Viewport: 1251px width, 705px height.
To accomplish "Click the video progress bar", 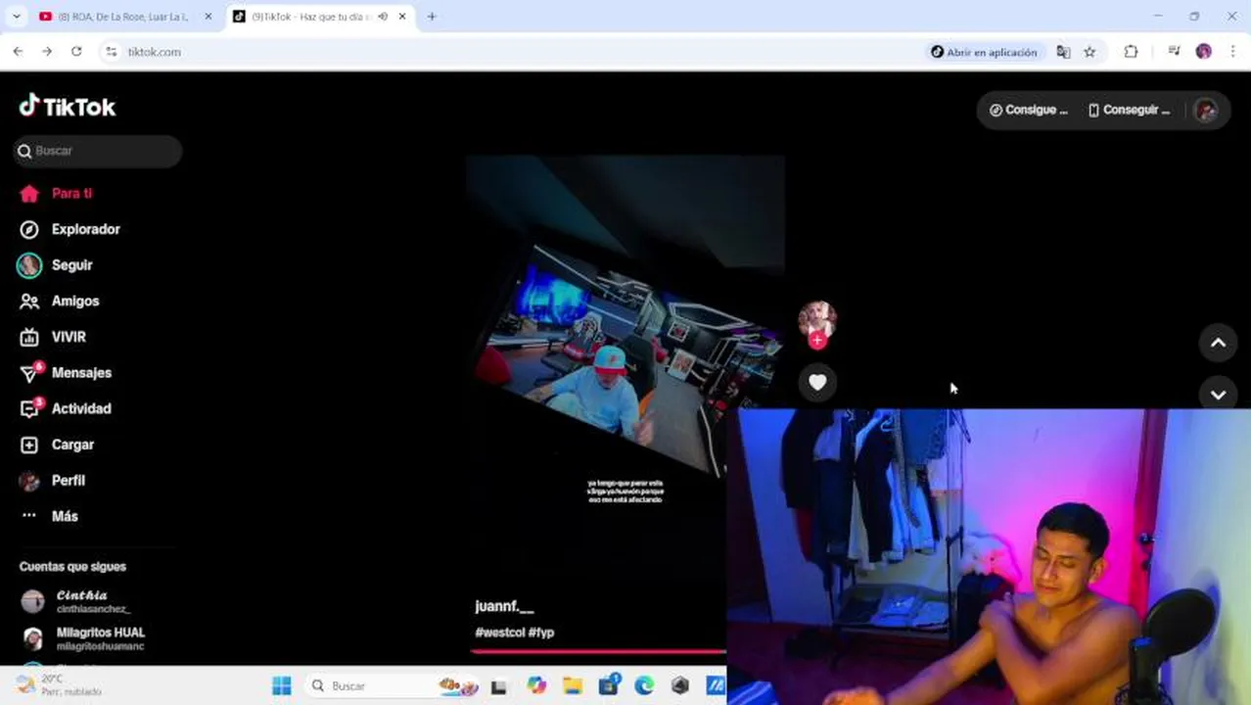I will pos(598,651).
